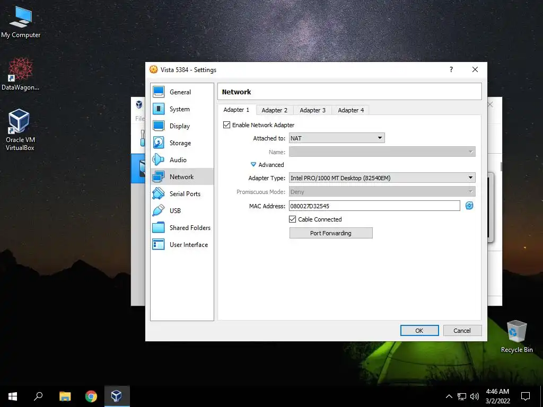Open the Windows Start menu

click(x=13, y=396)
